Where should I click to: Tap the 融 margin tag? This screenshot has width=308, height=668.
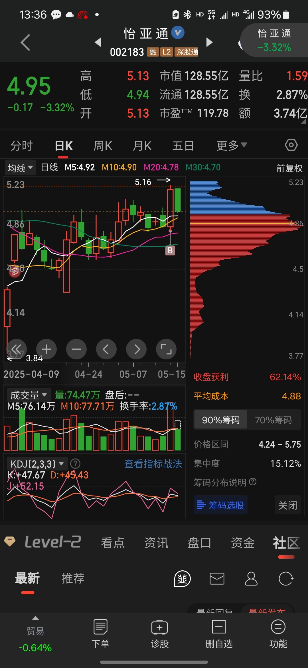click(x=153, y=52)
